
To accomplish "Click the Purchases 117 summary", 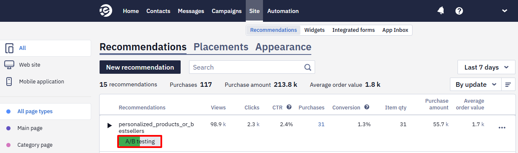I will (x=191, y=84).
